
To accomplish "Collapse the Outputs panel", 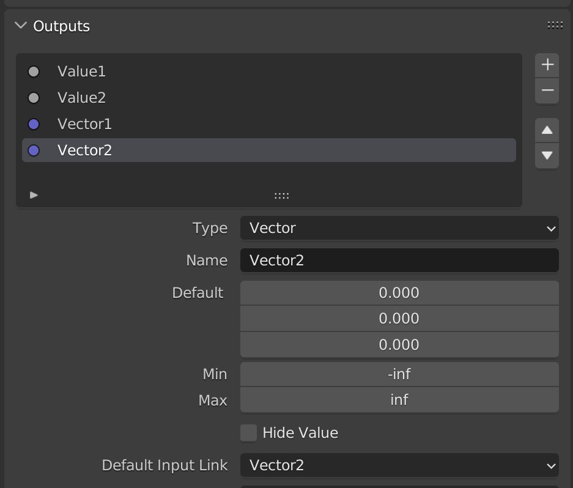I will click(21, 25).
